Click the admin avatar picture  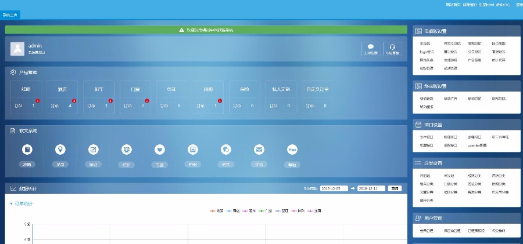coord(17,49)
